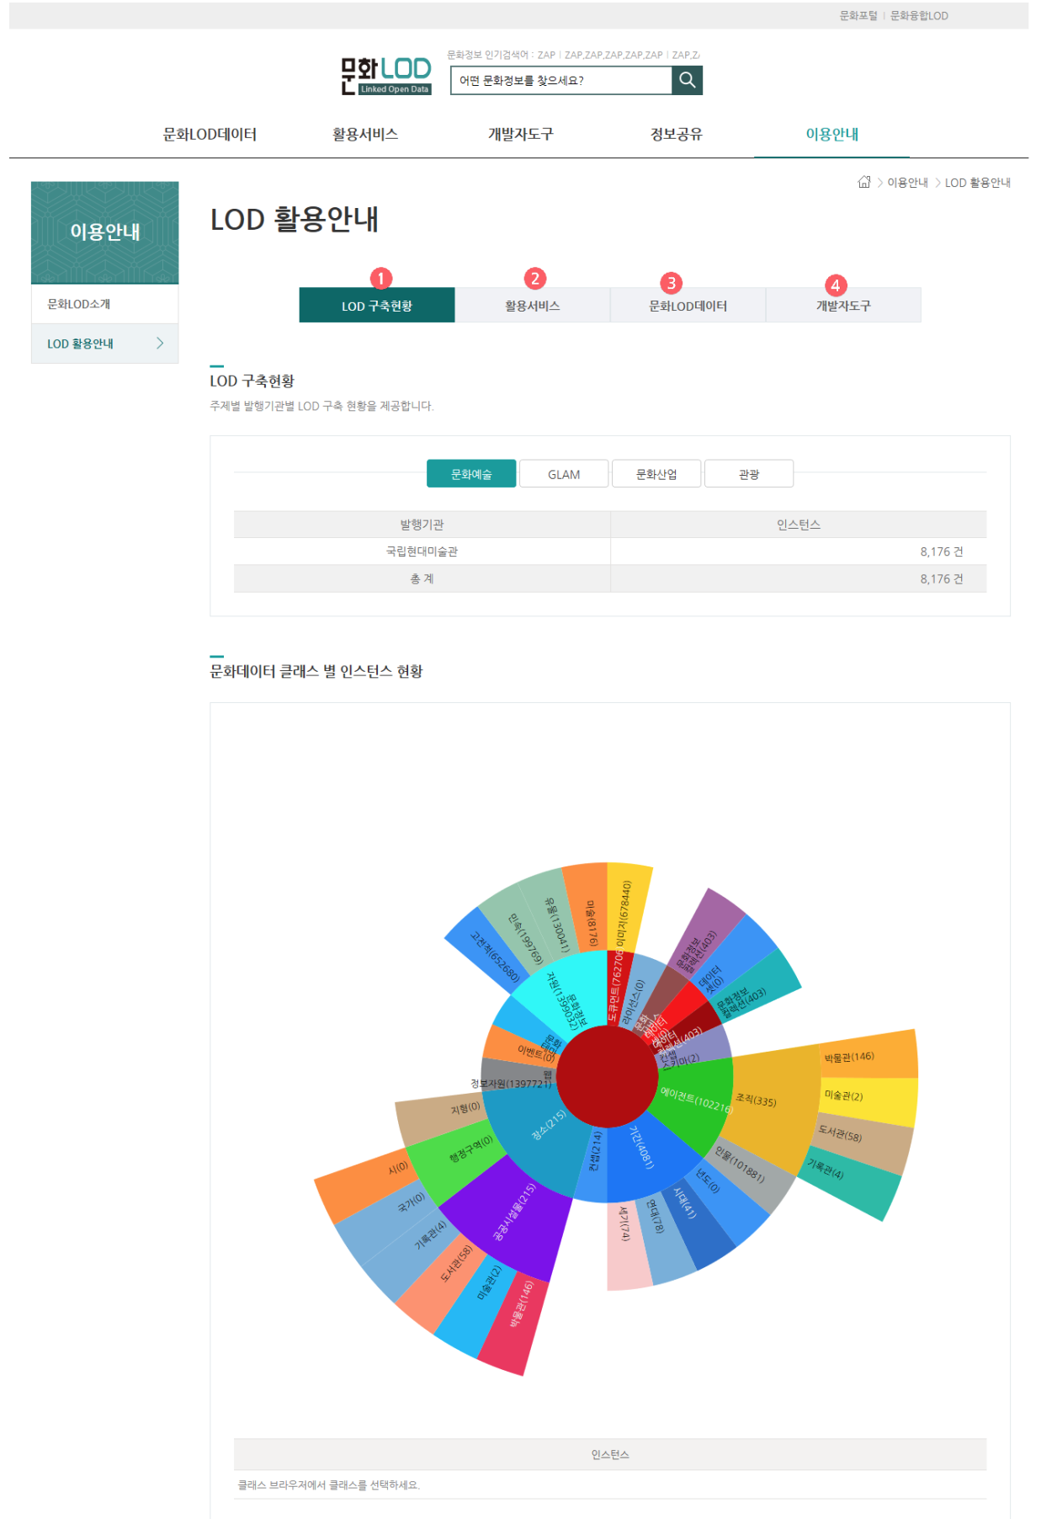Open 이용안내 in the main navigation bar
The height and width of the screenshot is (1519, 1057).
pyautogui.click(x=832, y=134)
